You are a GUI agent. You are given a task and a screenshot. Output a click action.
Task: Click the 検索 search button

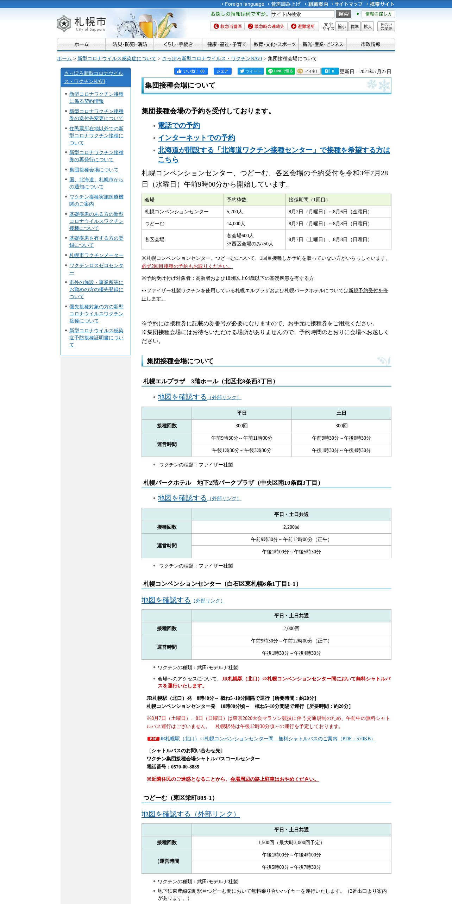(x=344, y=14)
